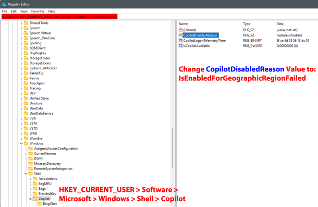318x207 pixels.
Task: Expand the Spelling key
Action: pyautogui.click(x=21, y=43)
